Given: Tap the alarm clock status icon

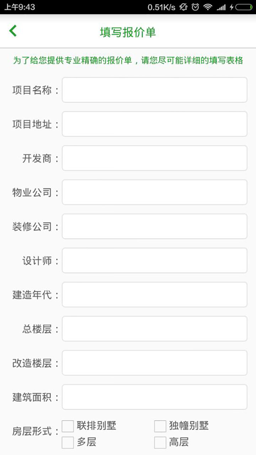Looking at the screenshot, I should tap(195, 7).
